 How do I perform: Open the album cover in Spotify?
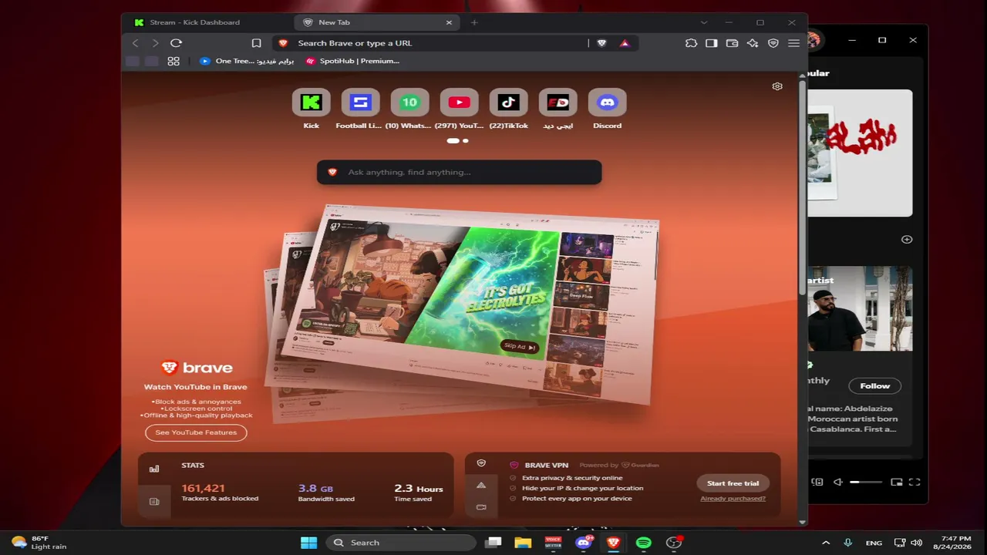[860, 153]
